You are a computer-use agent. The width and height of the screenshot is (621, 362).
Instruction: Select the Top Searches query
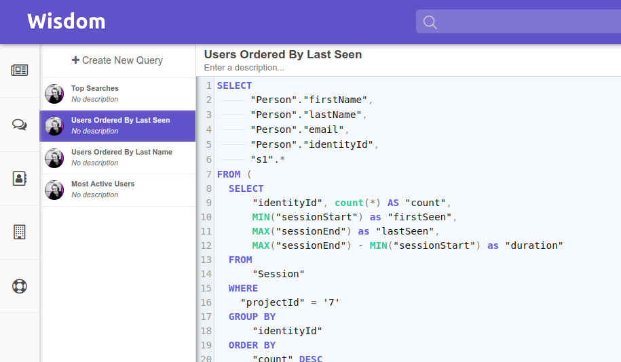[x=117, y=94]
